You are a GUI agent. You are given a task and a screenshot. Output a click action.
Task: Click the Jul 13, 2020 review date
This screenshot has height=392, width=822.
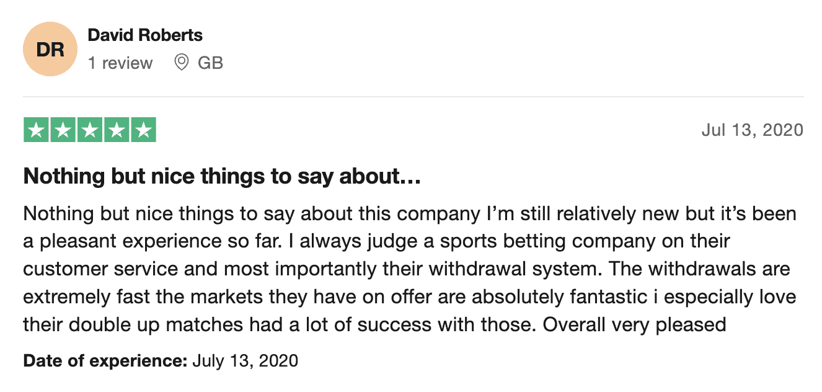(x=753, y=130)
